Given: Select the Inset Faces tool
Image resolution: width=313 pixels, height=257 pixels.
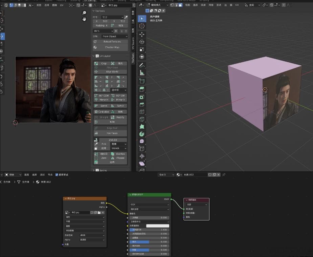Looking at the screenshot, I should tap(142, 97).
